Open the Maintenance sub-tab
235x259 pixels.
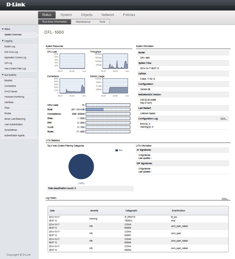tap(83, 22)
